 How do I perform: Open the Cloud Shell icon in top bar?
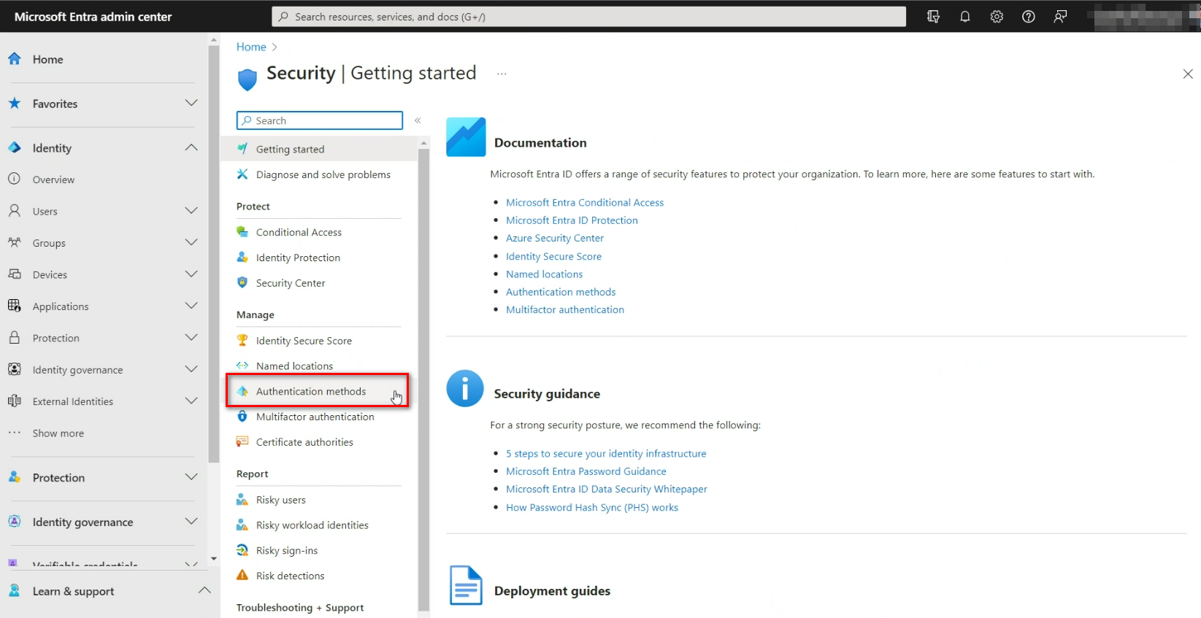[x=933, y=17]
